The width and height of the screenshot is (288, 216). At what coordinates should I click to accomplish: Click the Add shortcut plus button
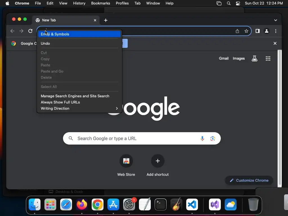tap(157, 161)
